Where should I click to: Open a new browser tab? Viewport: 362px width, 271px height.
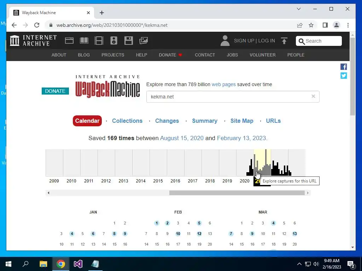tap(102, 13)
